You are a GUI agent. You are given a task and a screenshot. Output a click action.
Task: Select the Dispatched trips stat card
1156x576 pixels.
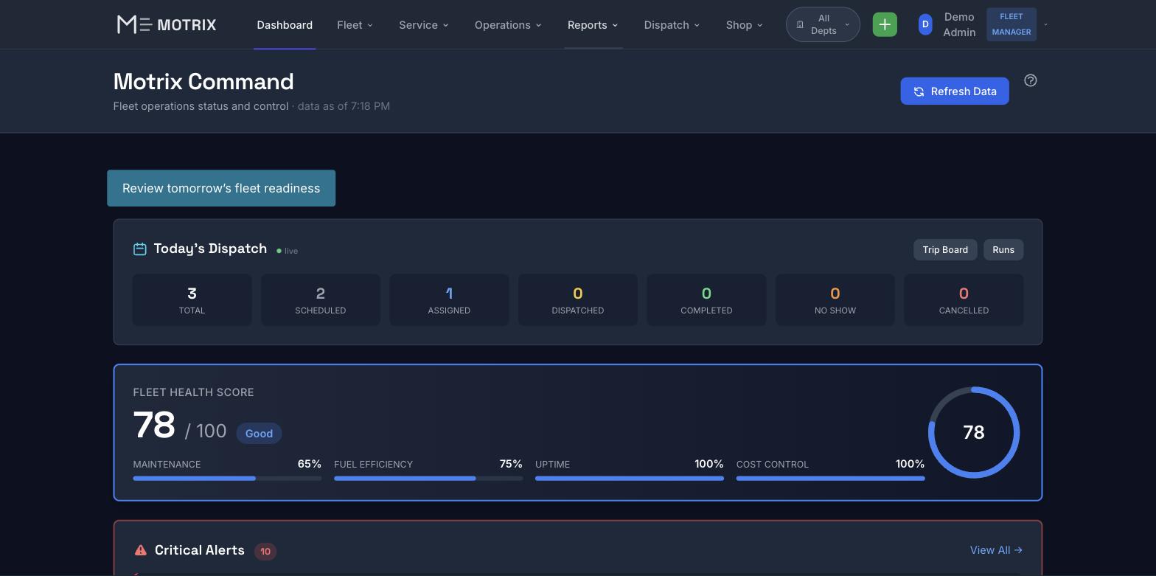[578, 300]
